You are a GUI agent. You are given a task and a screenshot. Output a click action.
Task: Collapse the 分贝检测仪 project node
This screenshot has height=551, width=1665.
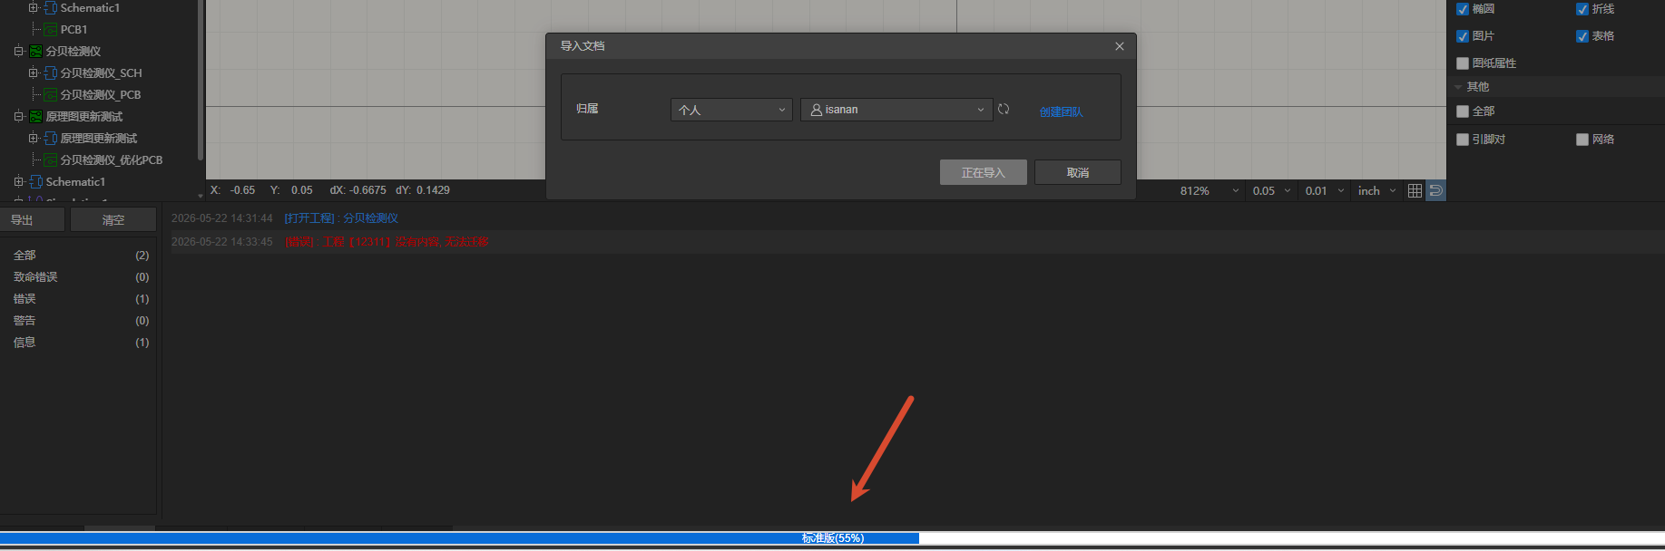(x=19, y=52)
